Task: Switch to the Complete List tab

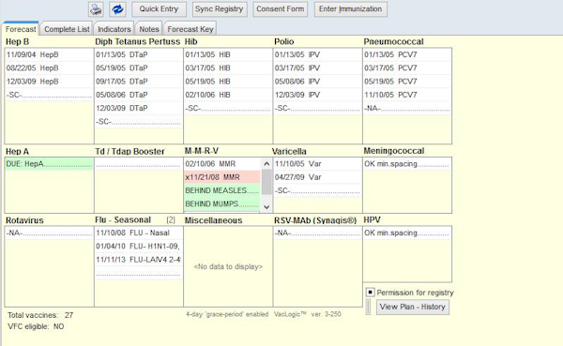Action: point(67,29)
